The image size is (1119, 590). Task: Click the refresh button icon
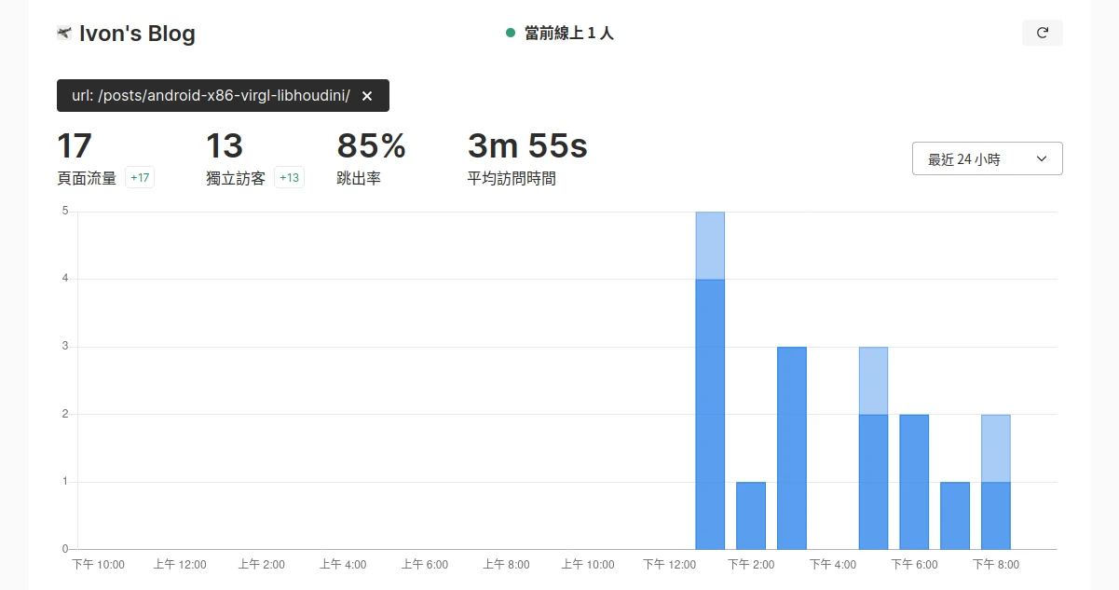(x=1042, y=33)
